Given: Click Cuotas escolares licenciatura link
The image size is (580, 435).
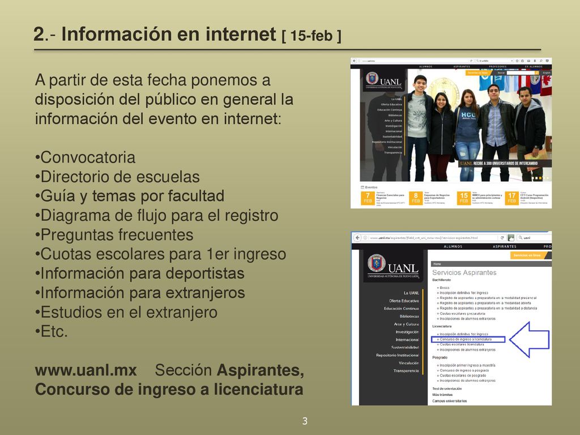Looking at the screenshot, I should 462,344.
